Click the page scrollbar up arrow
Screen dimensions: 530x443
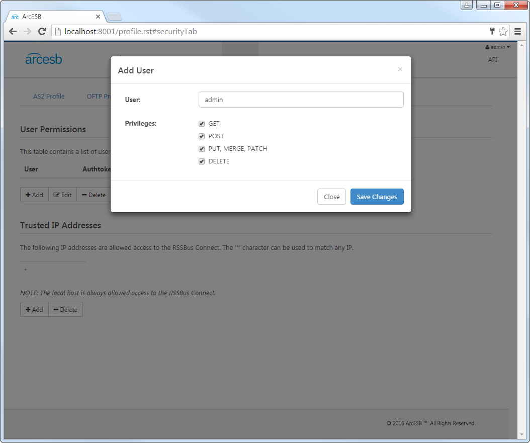click(521, 45)
